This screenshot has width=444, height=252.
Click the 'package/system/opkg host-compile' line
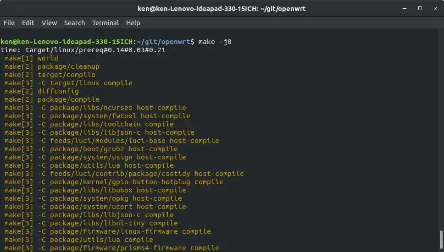[93, 198]
